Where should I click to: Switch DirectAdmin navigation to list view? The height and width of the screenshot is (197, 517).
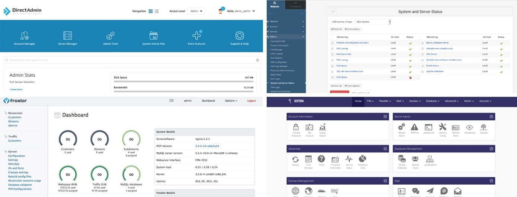point(157,11)
